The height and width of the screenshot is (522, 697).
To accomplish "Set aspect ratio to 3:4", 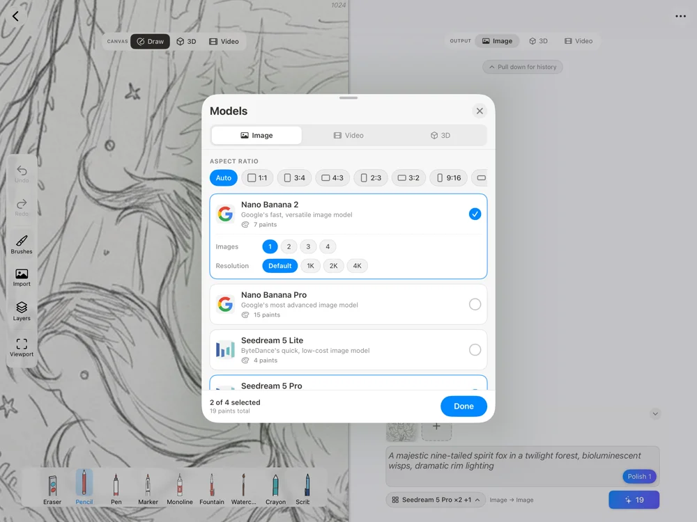I will (x=294, y=178).
